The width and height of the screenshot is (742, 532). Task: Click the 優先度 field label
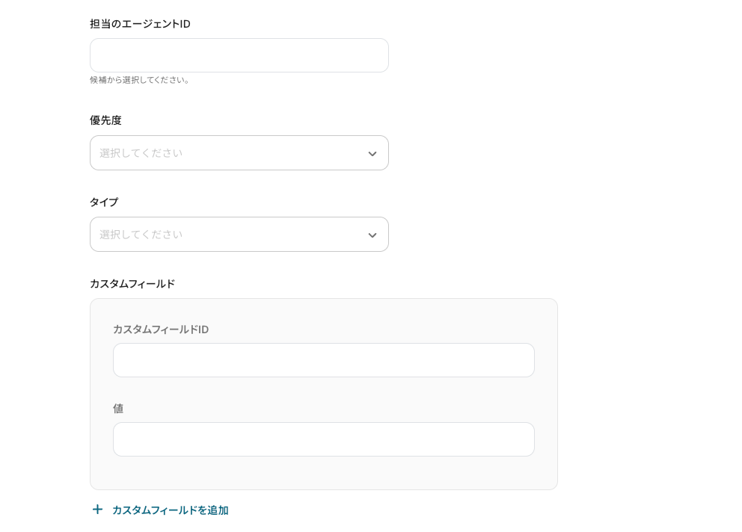[105, 120]
